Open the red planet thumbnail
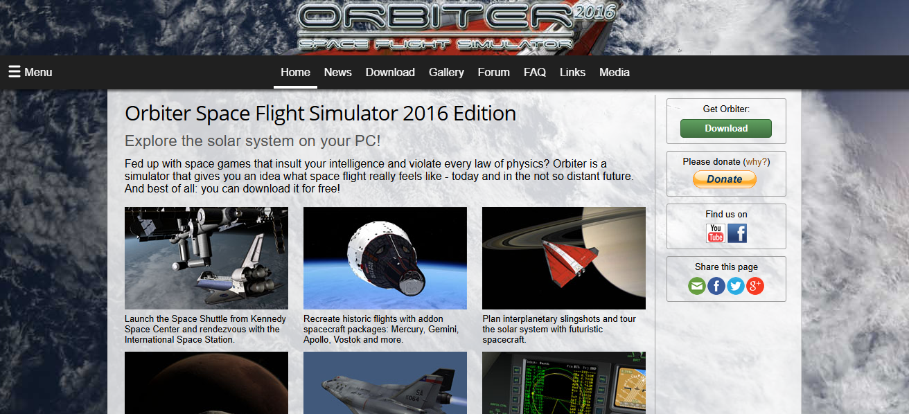Screen dimensions: 909x414 206,383
